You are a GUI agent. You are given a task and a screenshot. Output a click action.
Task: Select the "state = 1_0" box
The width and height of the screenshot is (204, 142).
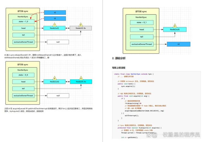[x=24, y=22]
